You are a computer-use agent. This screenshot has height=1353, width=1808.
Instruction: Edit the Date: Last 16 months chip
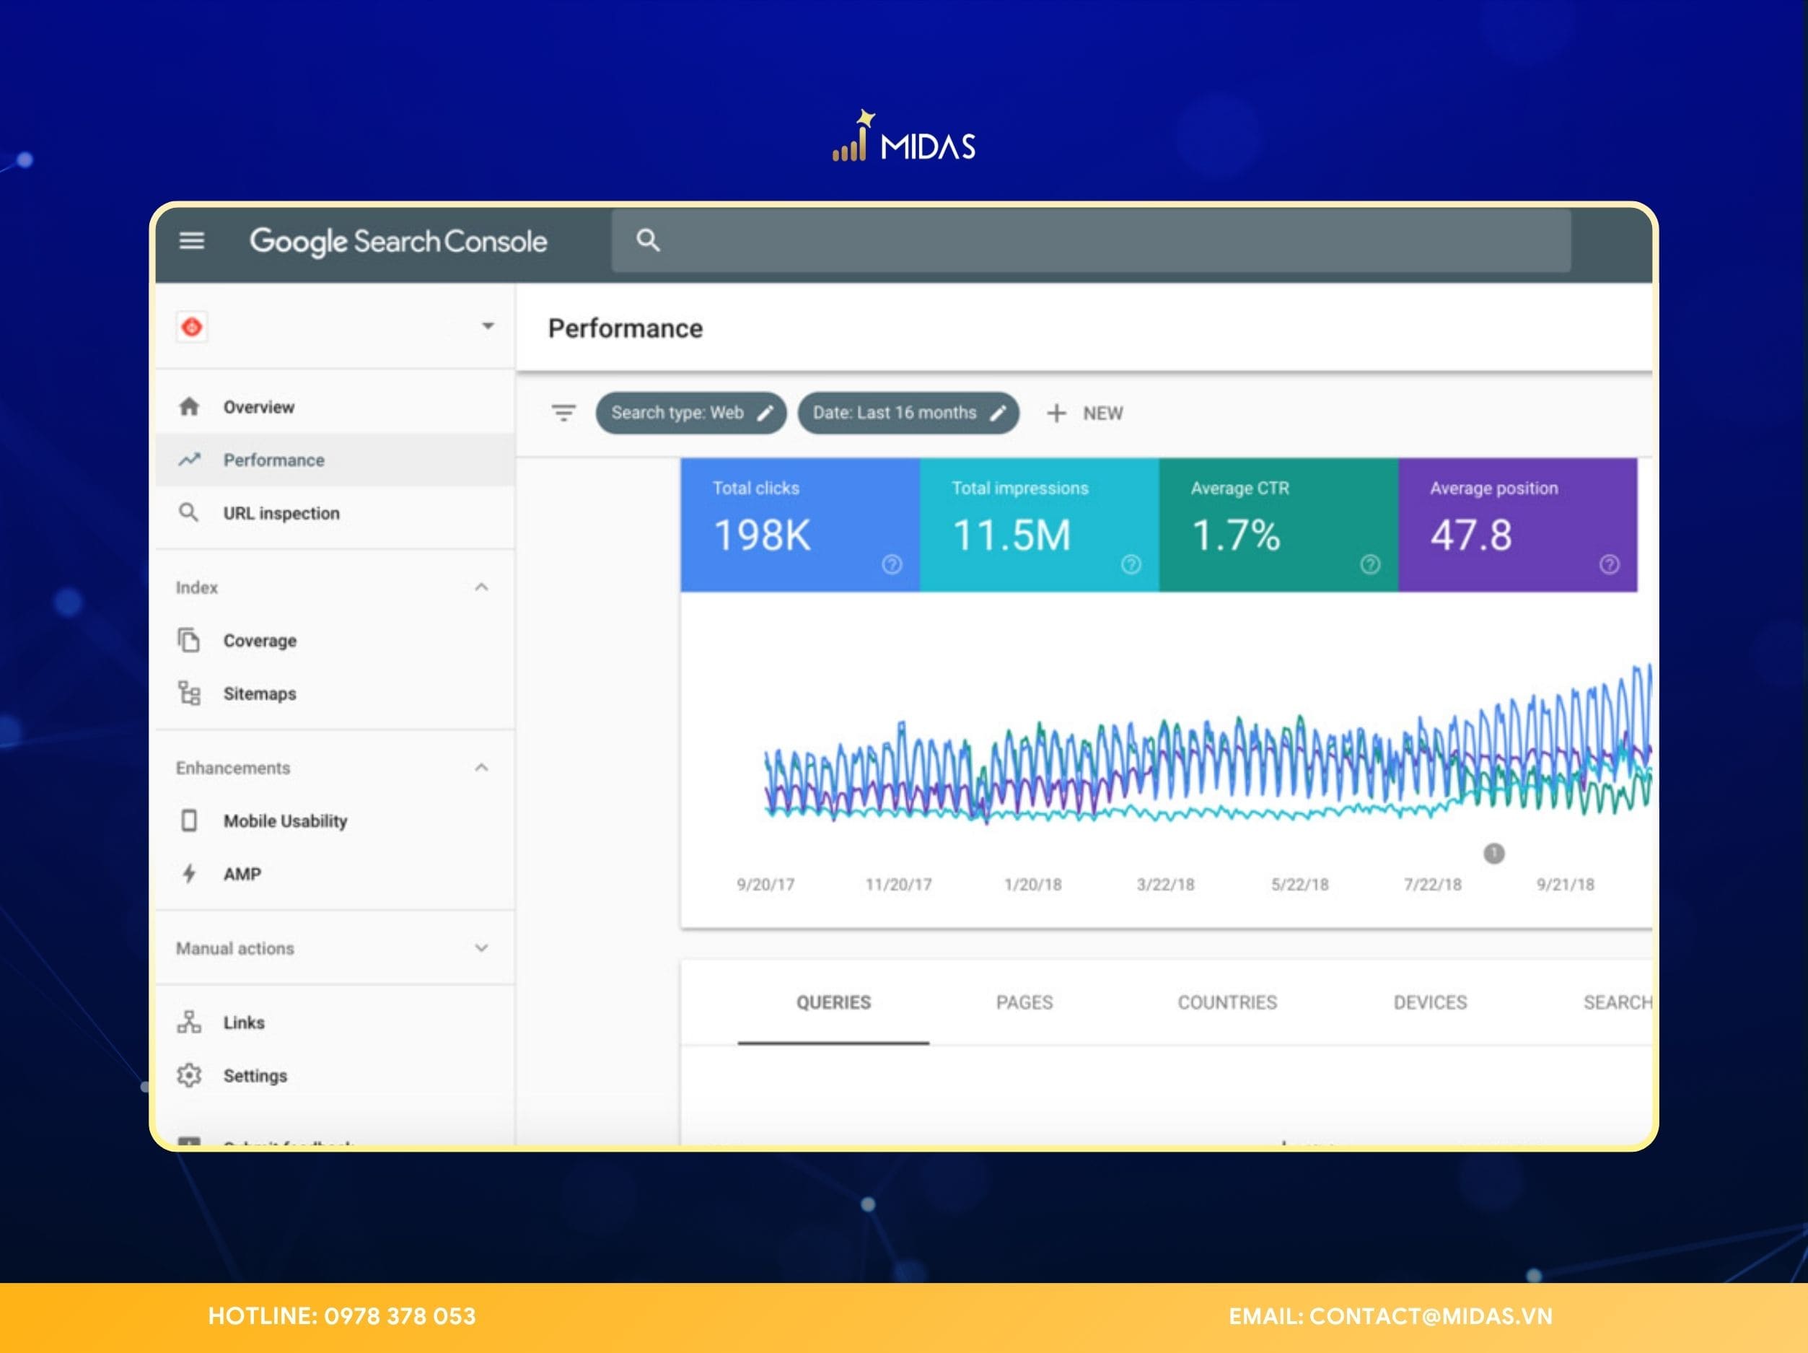908,413
